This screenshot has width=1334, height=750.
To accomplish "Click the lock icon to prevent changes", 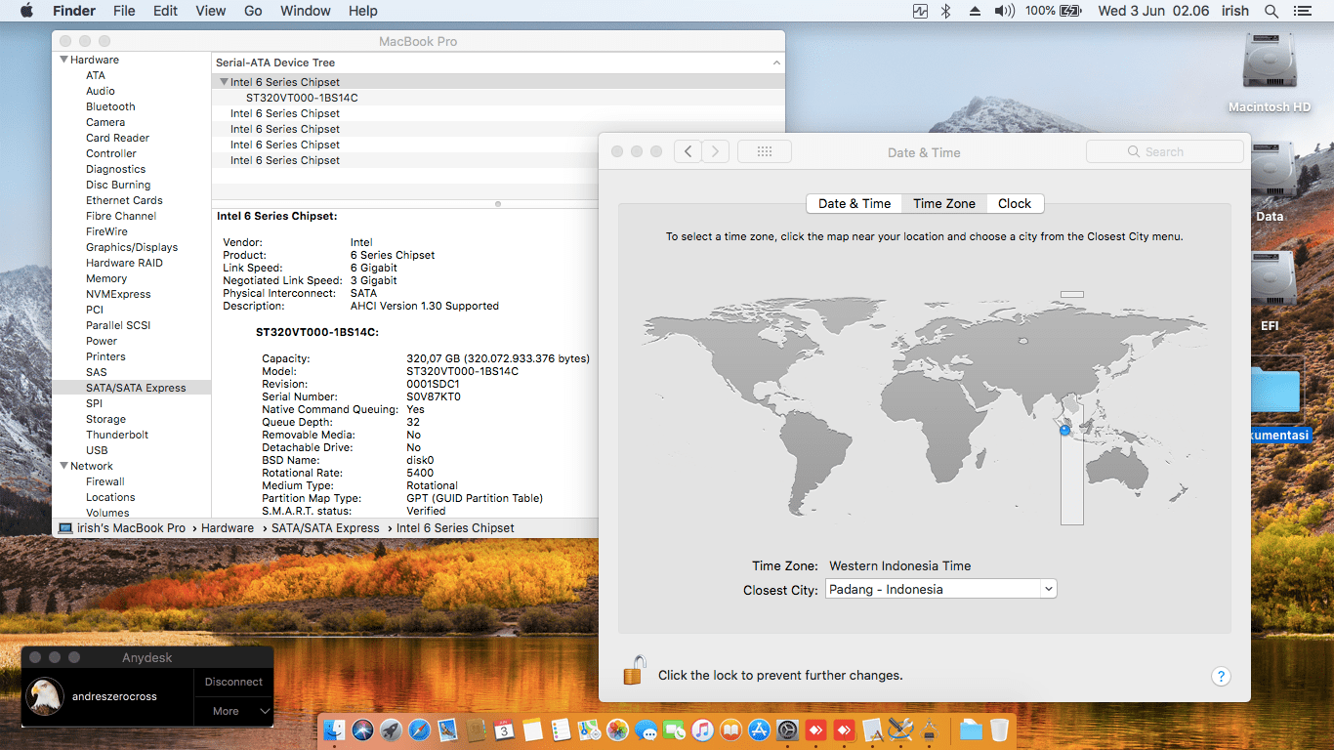I will tap(634, 672).
